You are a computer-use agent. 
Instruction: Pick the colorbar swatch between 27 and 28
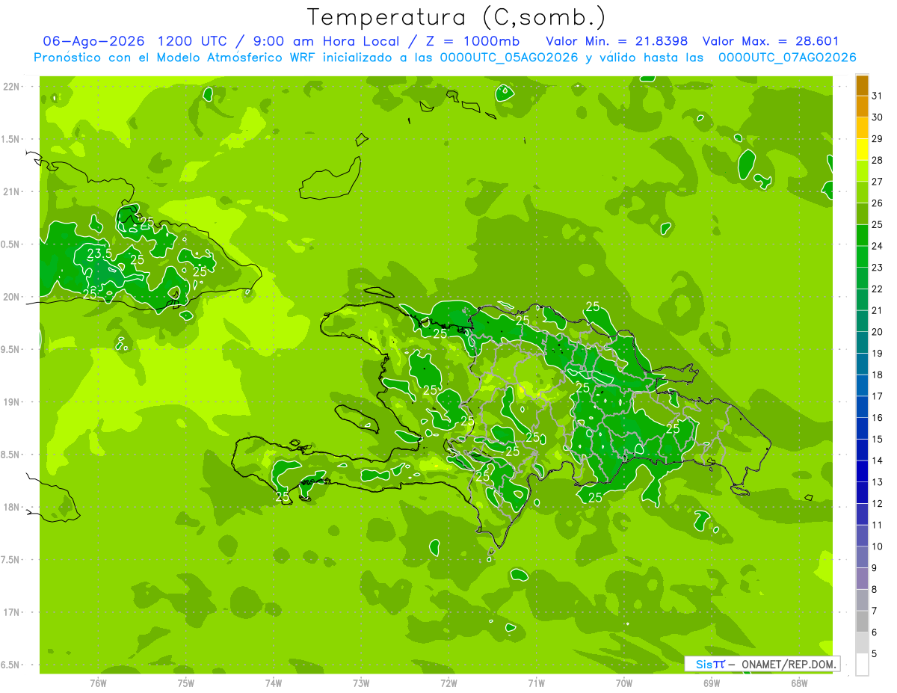click(862, 171)
